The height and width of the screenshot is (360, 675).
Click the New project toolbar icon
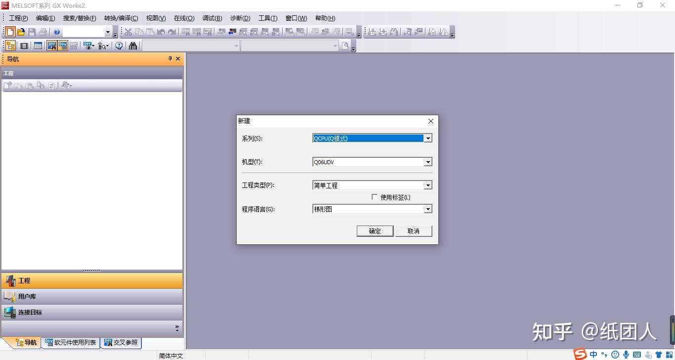[10, 32]
